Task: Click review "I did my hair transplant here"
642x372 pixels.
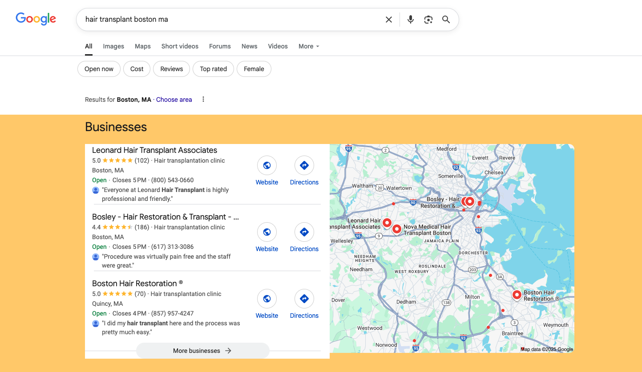Action: click(171, 328)
